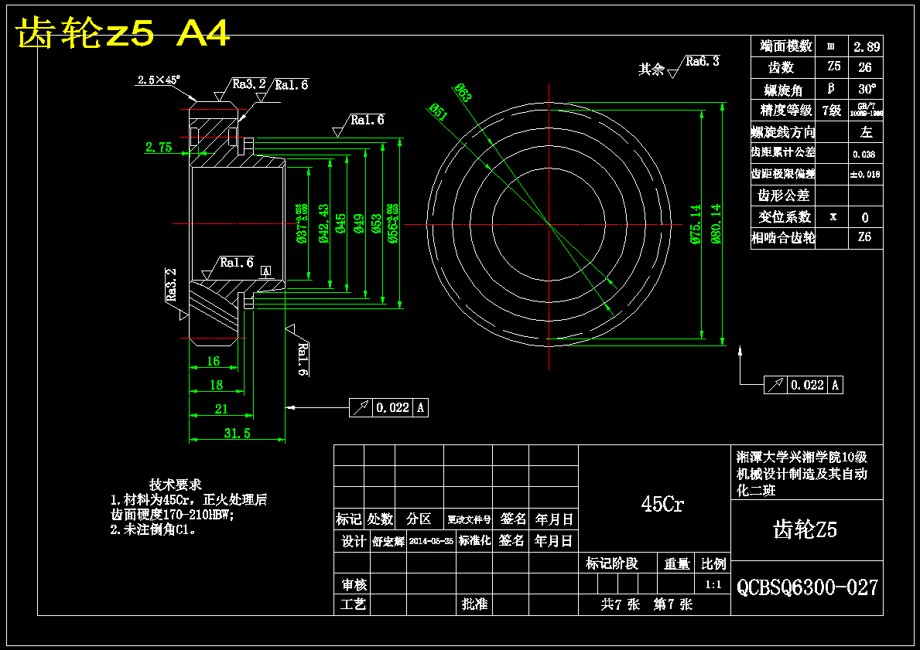This screenshot has height=650, width=920.
Task: Click the school name '湘潭大学兴湘学院10级'
Action: pos(802,458)
